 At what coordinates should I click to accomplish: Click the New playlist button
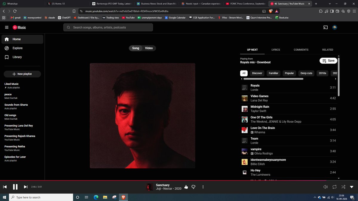(x=22, y=74)
